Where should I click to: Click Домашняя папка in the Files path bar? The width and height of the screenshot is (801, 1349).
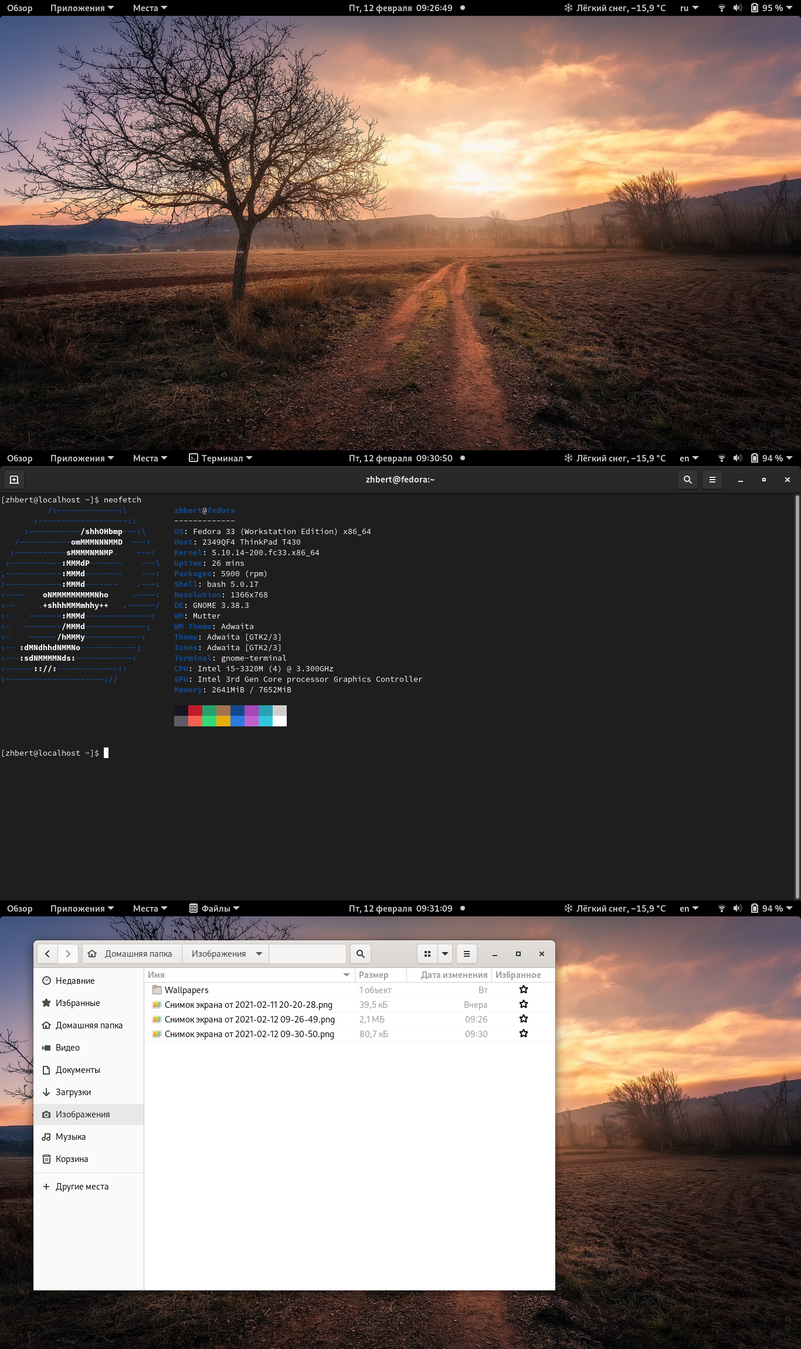tap(133, 954)
